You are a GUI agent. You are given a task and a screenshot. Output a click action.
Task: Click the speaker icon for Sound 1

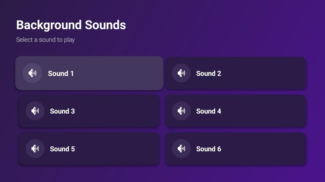32,73
